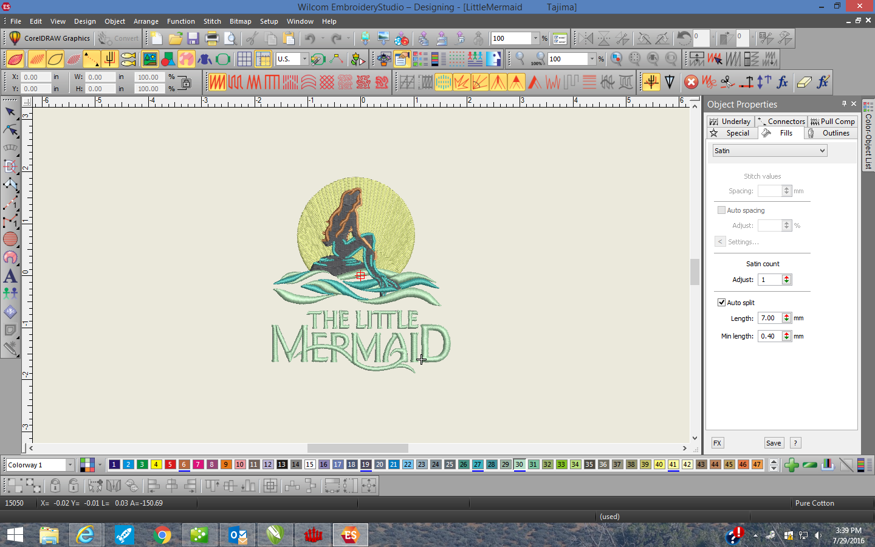
Task: Open Internet Explorer from taskbar
Action: click(86, 535)
